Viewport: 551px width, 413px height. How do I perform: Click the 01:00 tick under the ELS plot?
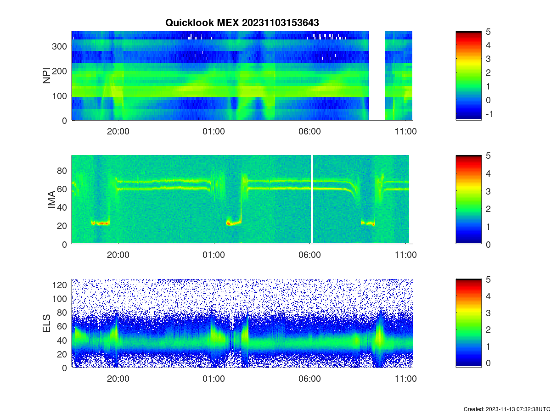pyautogui.click(x=214, y=379)
